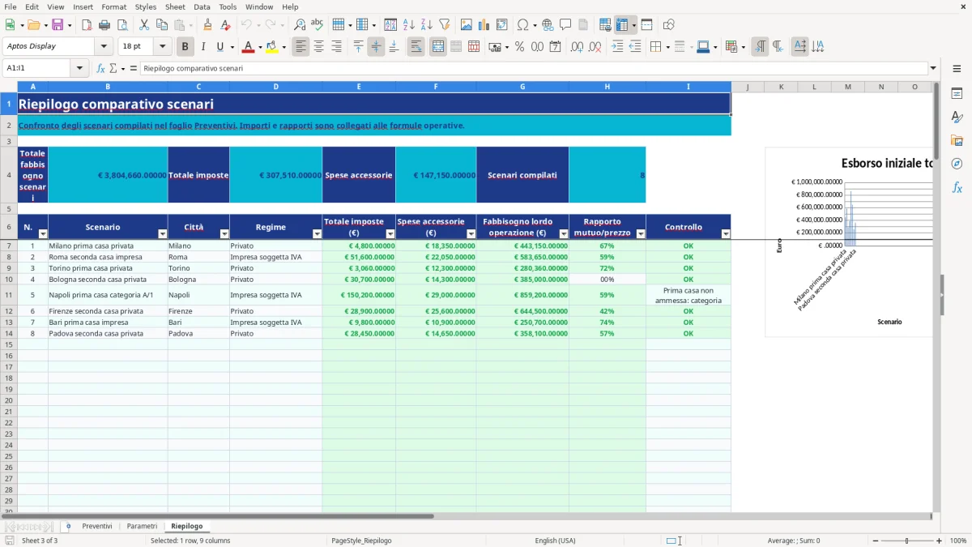
Task: Toggle Center Vertically alignment
Action: (x=376, y=47)
